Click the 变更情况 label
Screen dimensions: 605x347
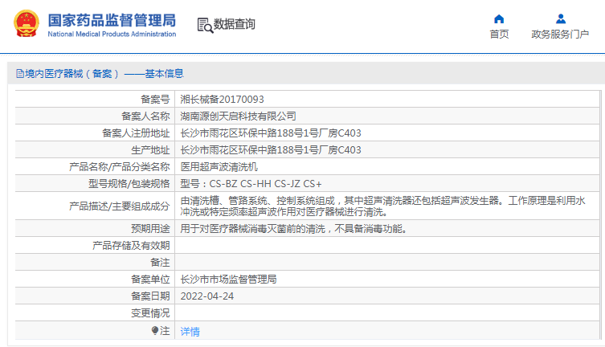(150, 313)
